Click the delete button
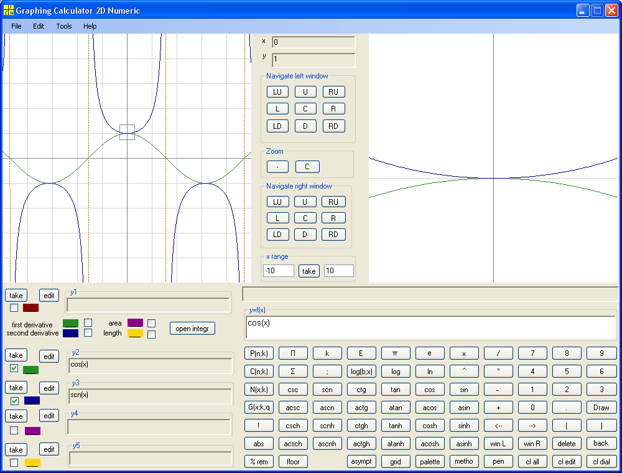622x473 pixels. [x=567, y=444]
